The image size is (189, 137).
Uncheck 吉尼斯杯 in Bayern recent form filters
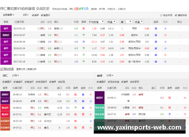click(x=37, y=82)
